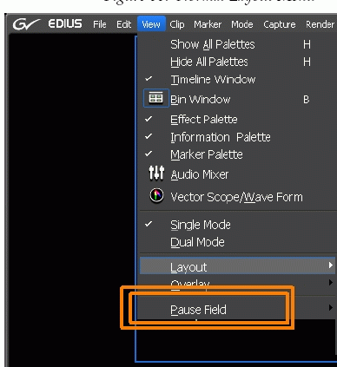Open the Clip menu
Screen dimensions: 337x367
pyautogui.click(x=177, y=24)
